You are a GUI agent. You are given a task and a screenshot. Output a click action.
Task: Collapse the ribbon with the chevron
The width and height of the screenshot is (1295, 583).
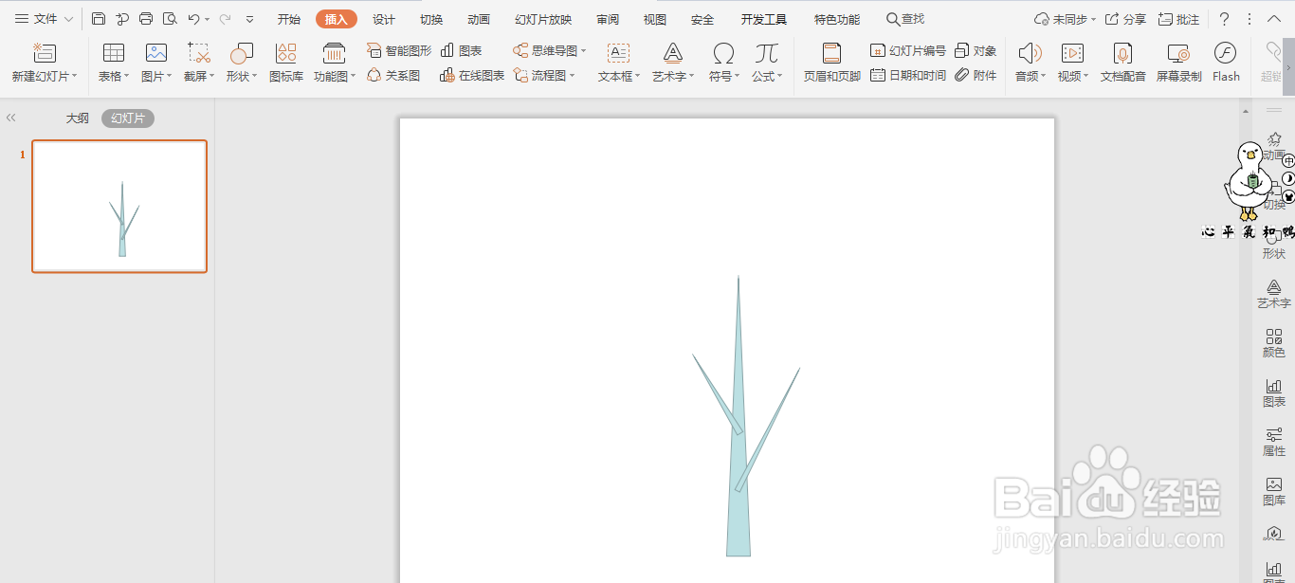pos(1274,19)
